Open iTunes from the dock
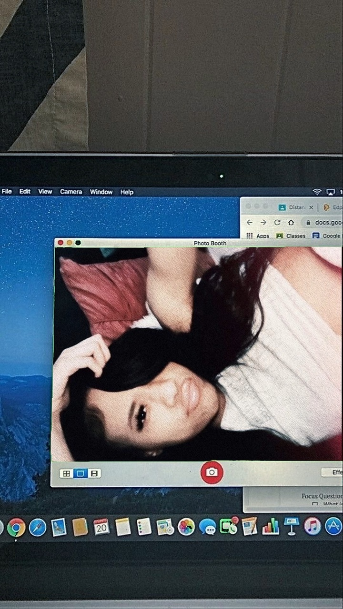 tap(312, 526)
